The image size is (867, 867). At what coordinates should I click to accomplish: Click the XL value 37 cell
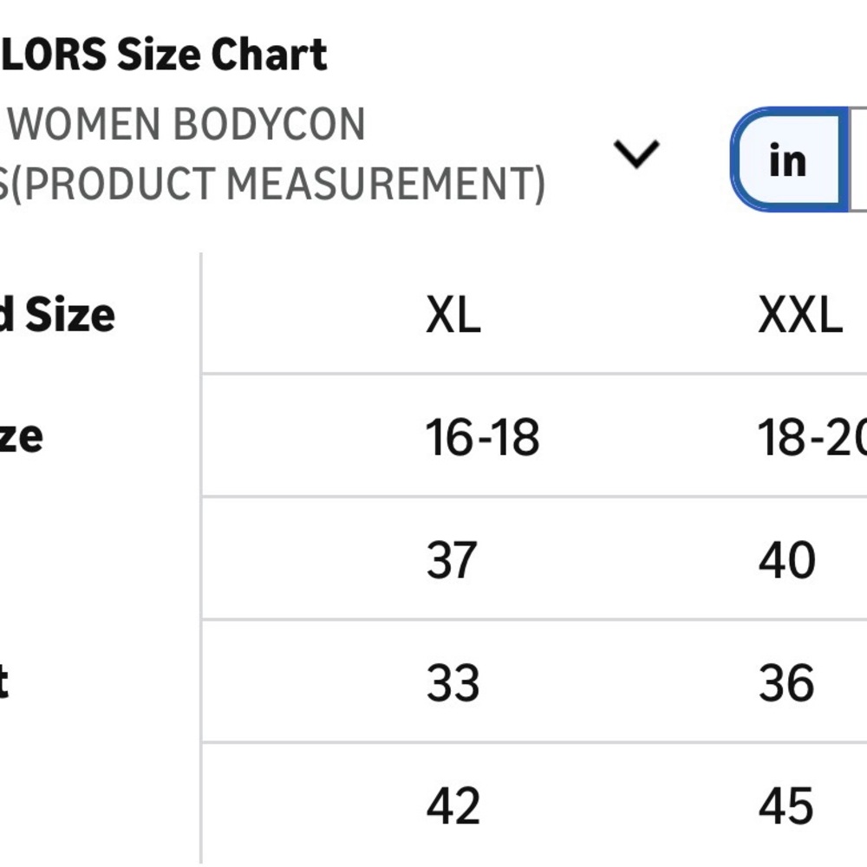451,559
